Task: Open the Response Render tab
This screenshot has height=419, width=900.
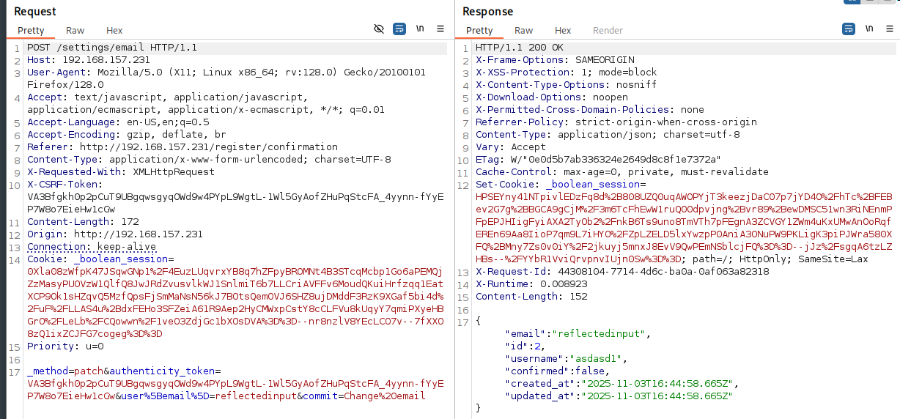Action: click(608, 31)
